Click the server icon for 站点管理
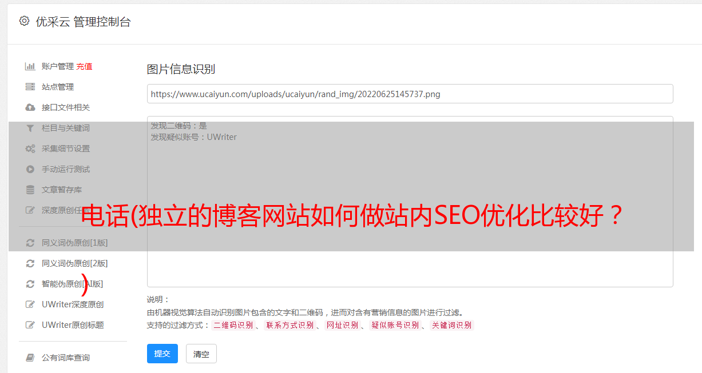The height and width of the screenshot is (373, 702). [x=30, y=87]
